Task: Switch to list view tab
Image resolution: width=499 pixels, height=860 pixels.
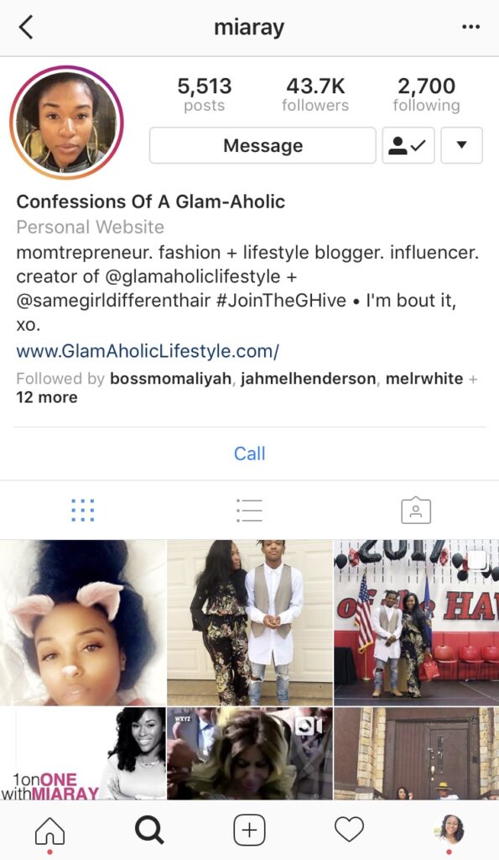Action: click(x=249, y=510)
